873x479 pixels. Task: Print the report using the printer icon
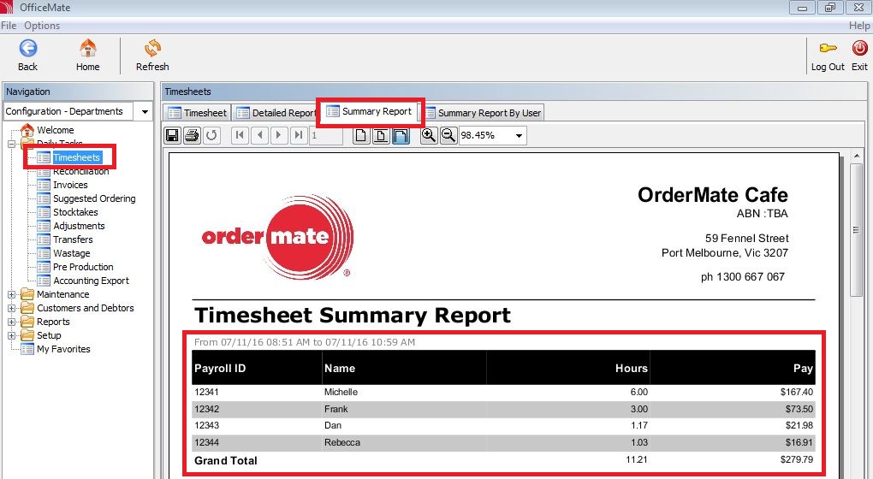pyautogui.click(x=192, y=135)
